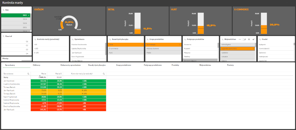Switch to the Powiaty tab
Screen dimensions: 296x130
click(x=230, y=65)
